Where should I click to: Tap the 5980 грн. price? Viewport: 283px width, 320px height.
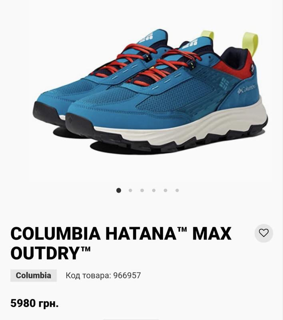coord(34,303)
